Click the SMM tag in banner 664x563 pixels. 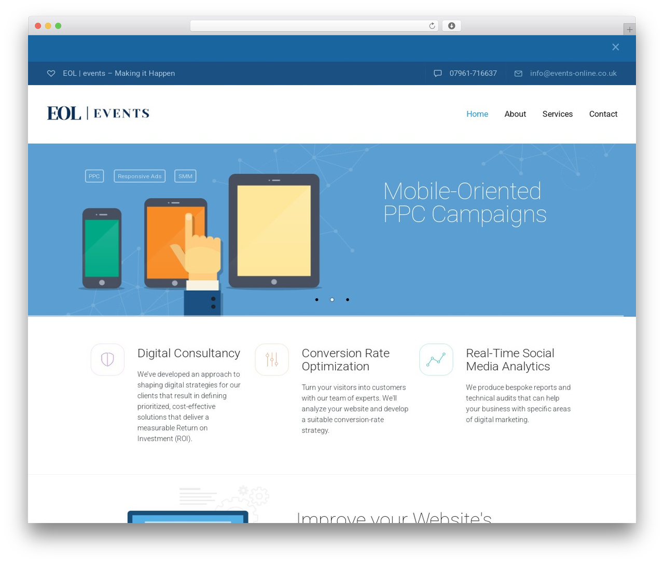coord(185,176)
